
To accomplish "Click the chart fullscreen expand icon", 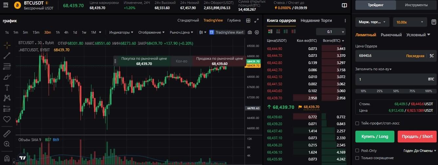I will point(257,20).
